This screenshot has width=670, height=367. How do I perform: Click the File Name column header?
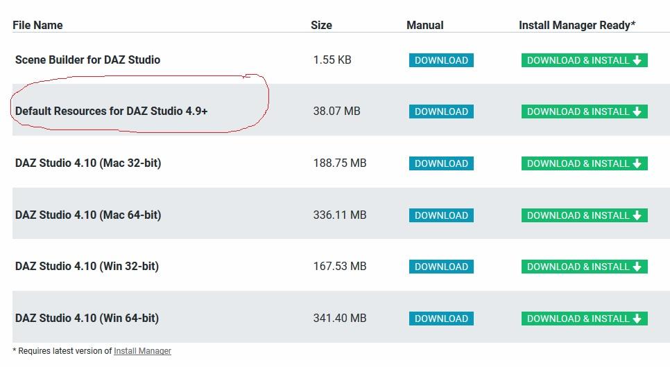[37, 25]
